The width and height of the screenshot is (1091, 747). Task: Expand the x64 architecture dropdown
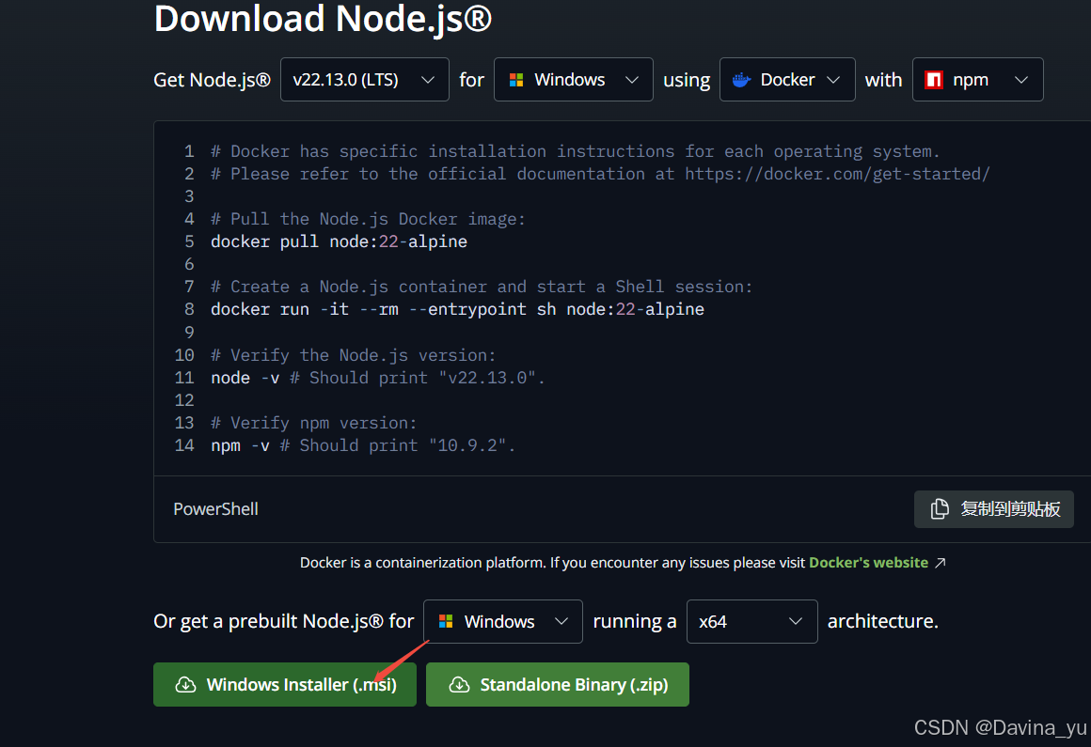tap(751, 621)
